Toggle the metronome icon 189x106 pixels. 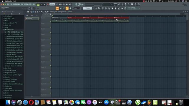click(57, 4)
